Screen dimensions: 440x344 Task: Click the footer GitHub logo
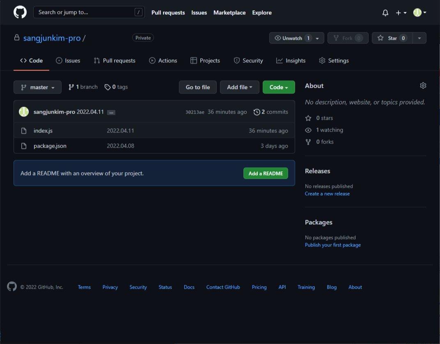point(12,287)
